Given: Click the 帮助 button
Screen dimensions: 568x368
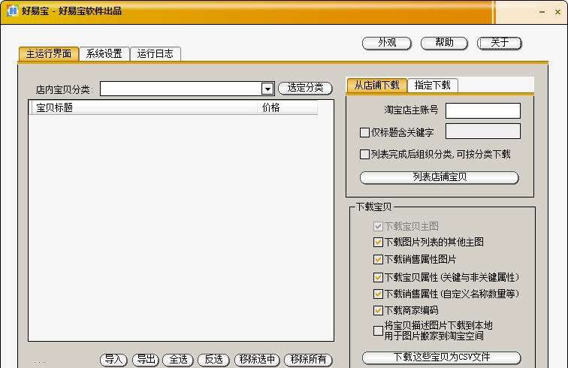Looking at the screenshot, I should tap(444, 43).
